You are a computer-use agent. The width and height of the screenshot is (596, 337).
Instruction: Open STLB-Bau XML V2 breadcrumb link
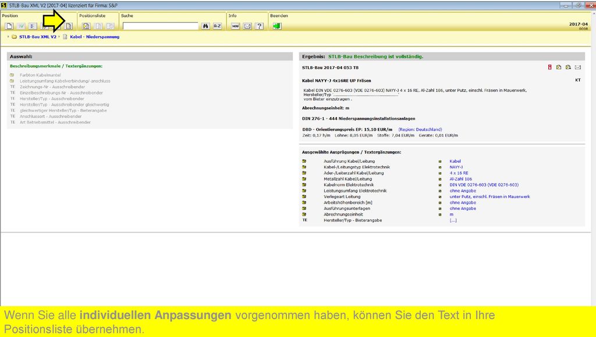point(38,37)
